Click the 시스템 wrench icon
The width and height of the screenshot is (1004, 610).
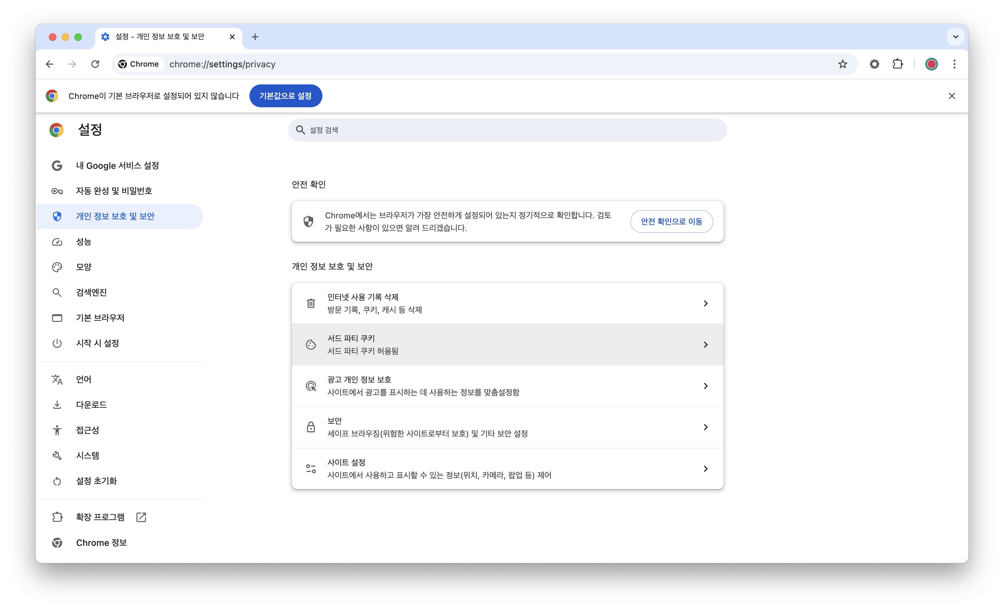(x=57, y=455)
